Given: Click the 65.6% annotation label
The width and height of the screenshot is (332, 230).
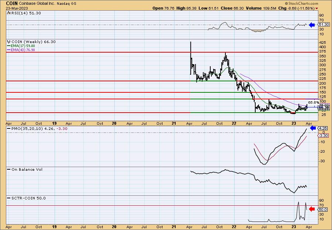Looking at the screenshot, I should coord(313,102).
